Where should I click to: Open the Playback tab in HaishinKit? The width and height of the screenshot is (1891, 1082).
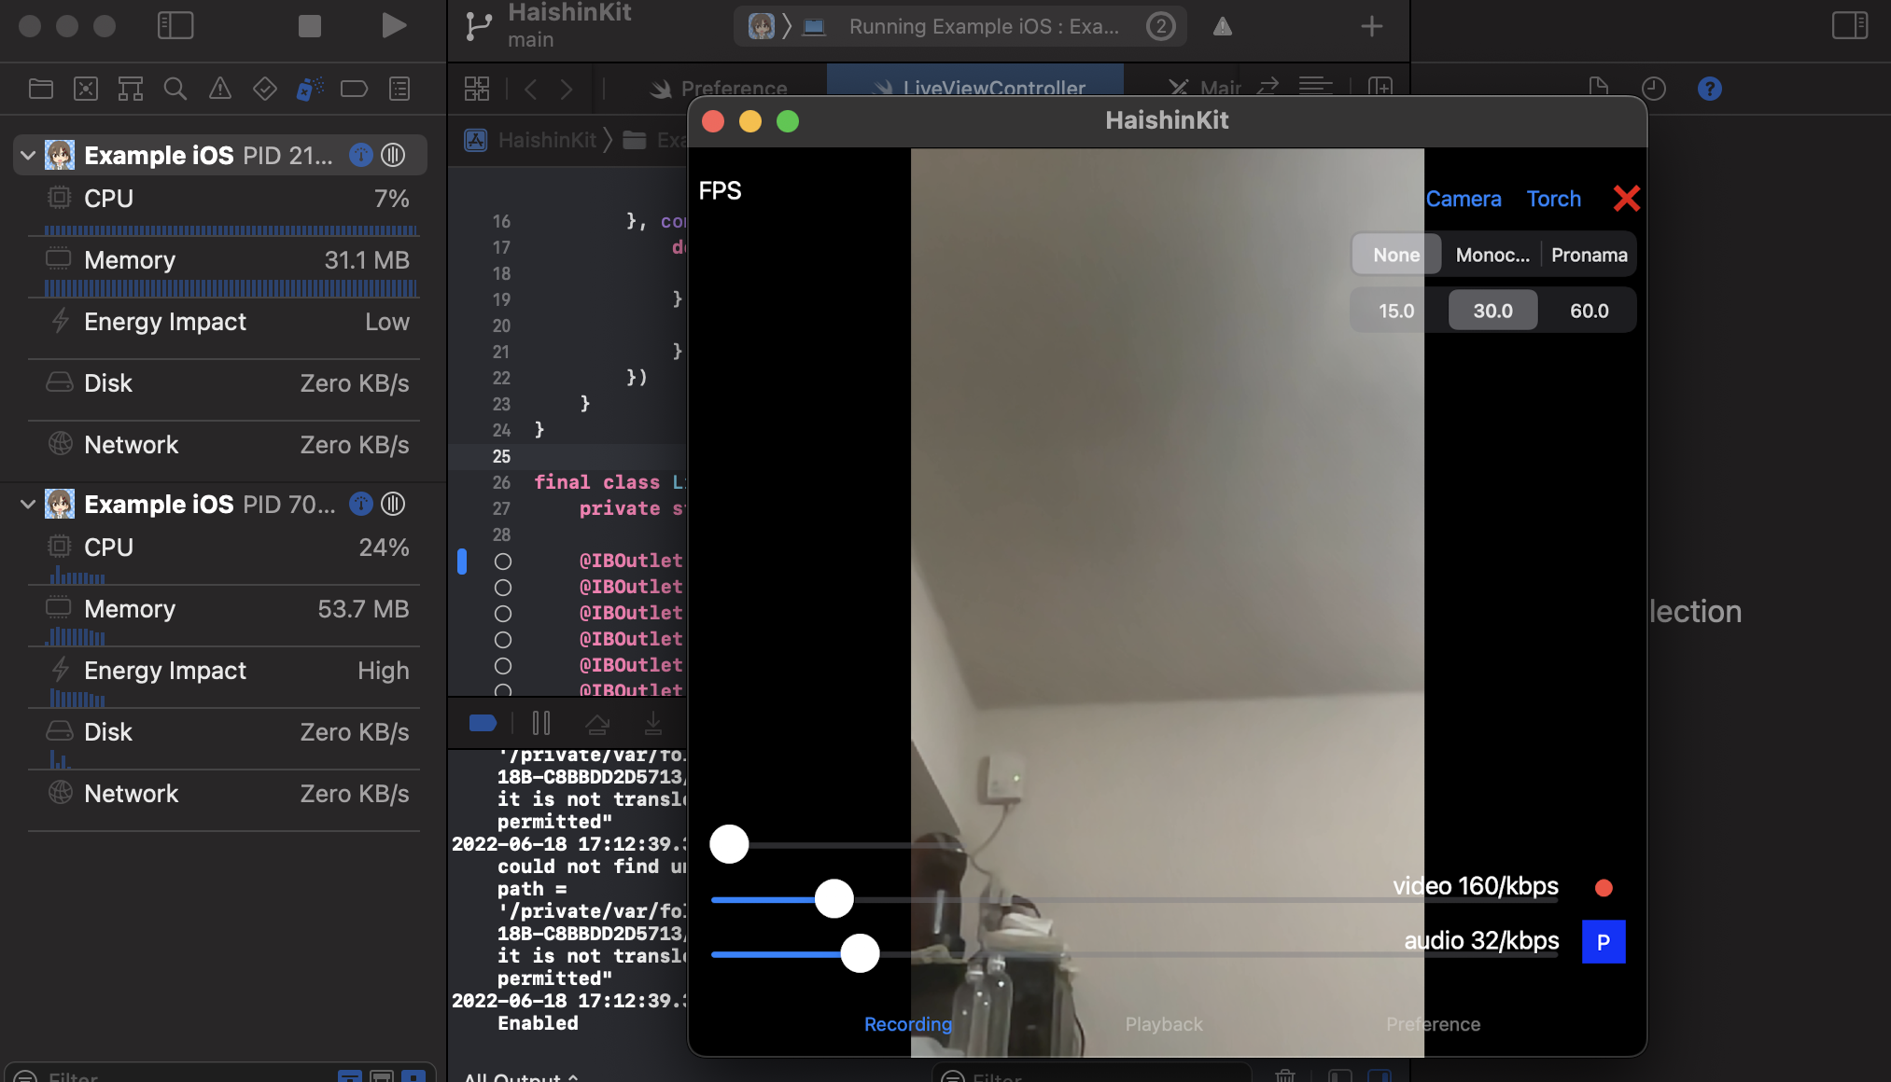coord(1164,1024)
